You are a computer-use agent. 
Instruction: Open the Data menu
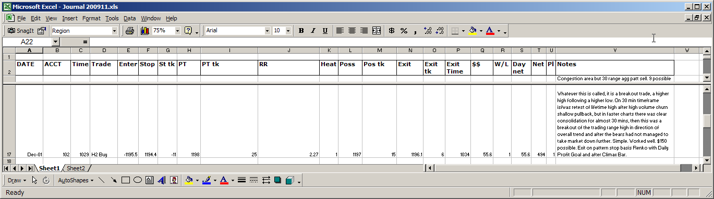coord(130,18)
